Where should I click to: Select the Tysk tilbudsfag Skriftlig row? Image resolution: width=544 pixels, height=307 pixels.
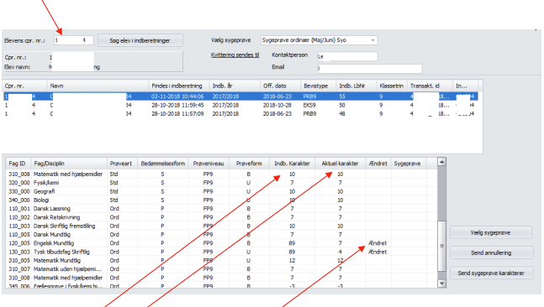tap(221, 252)
